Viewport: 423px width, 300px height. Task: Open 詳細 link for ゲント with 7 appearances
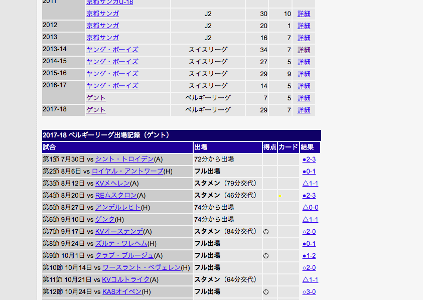[x=304, y=98]
